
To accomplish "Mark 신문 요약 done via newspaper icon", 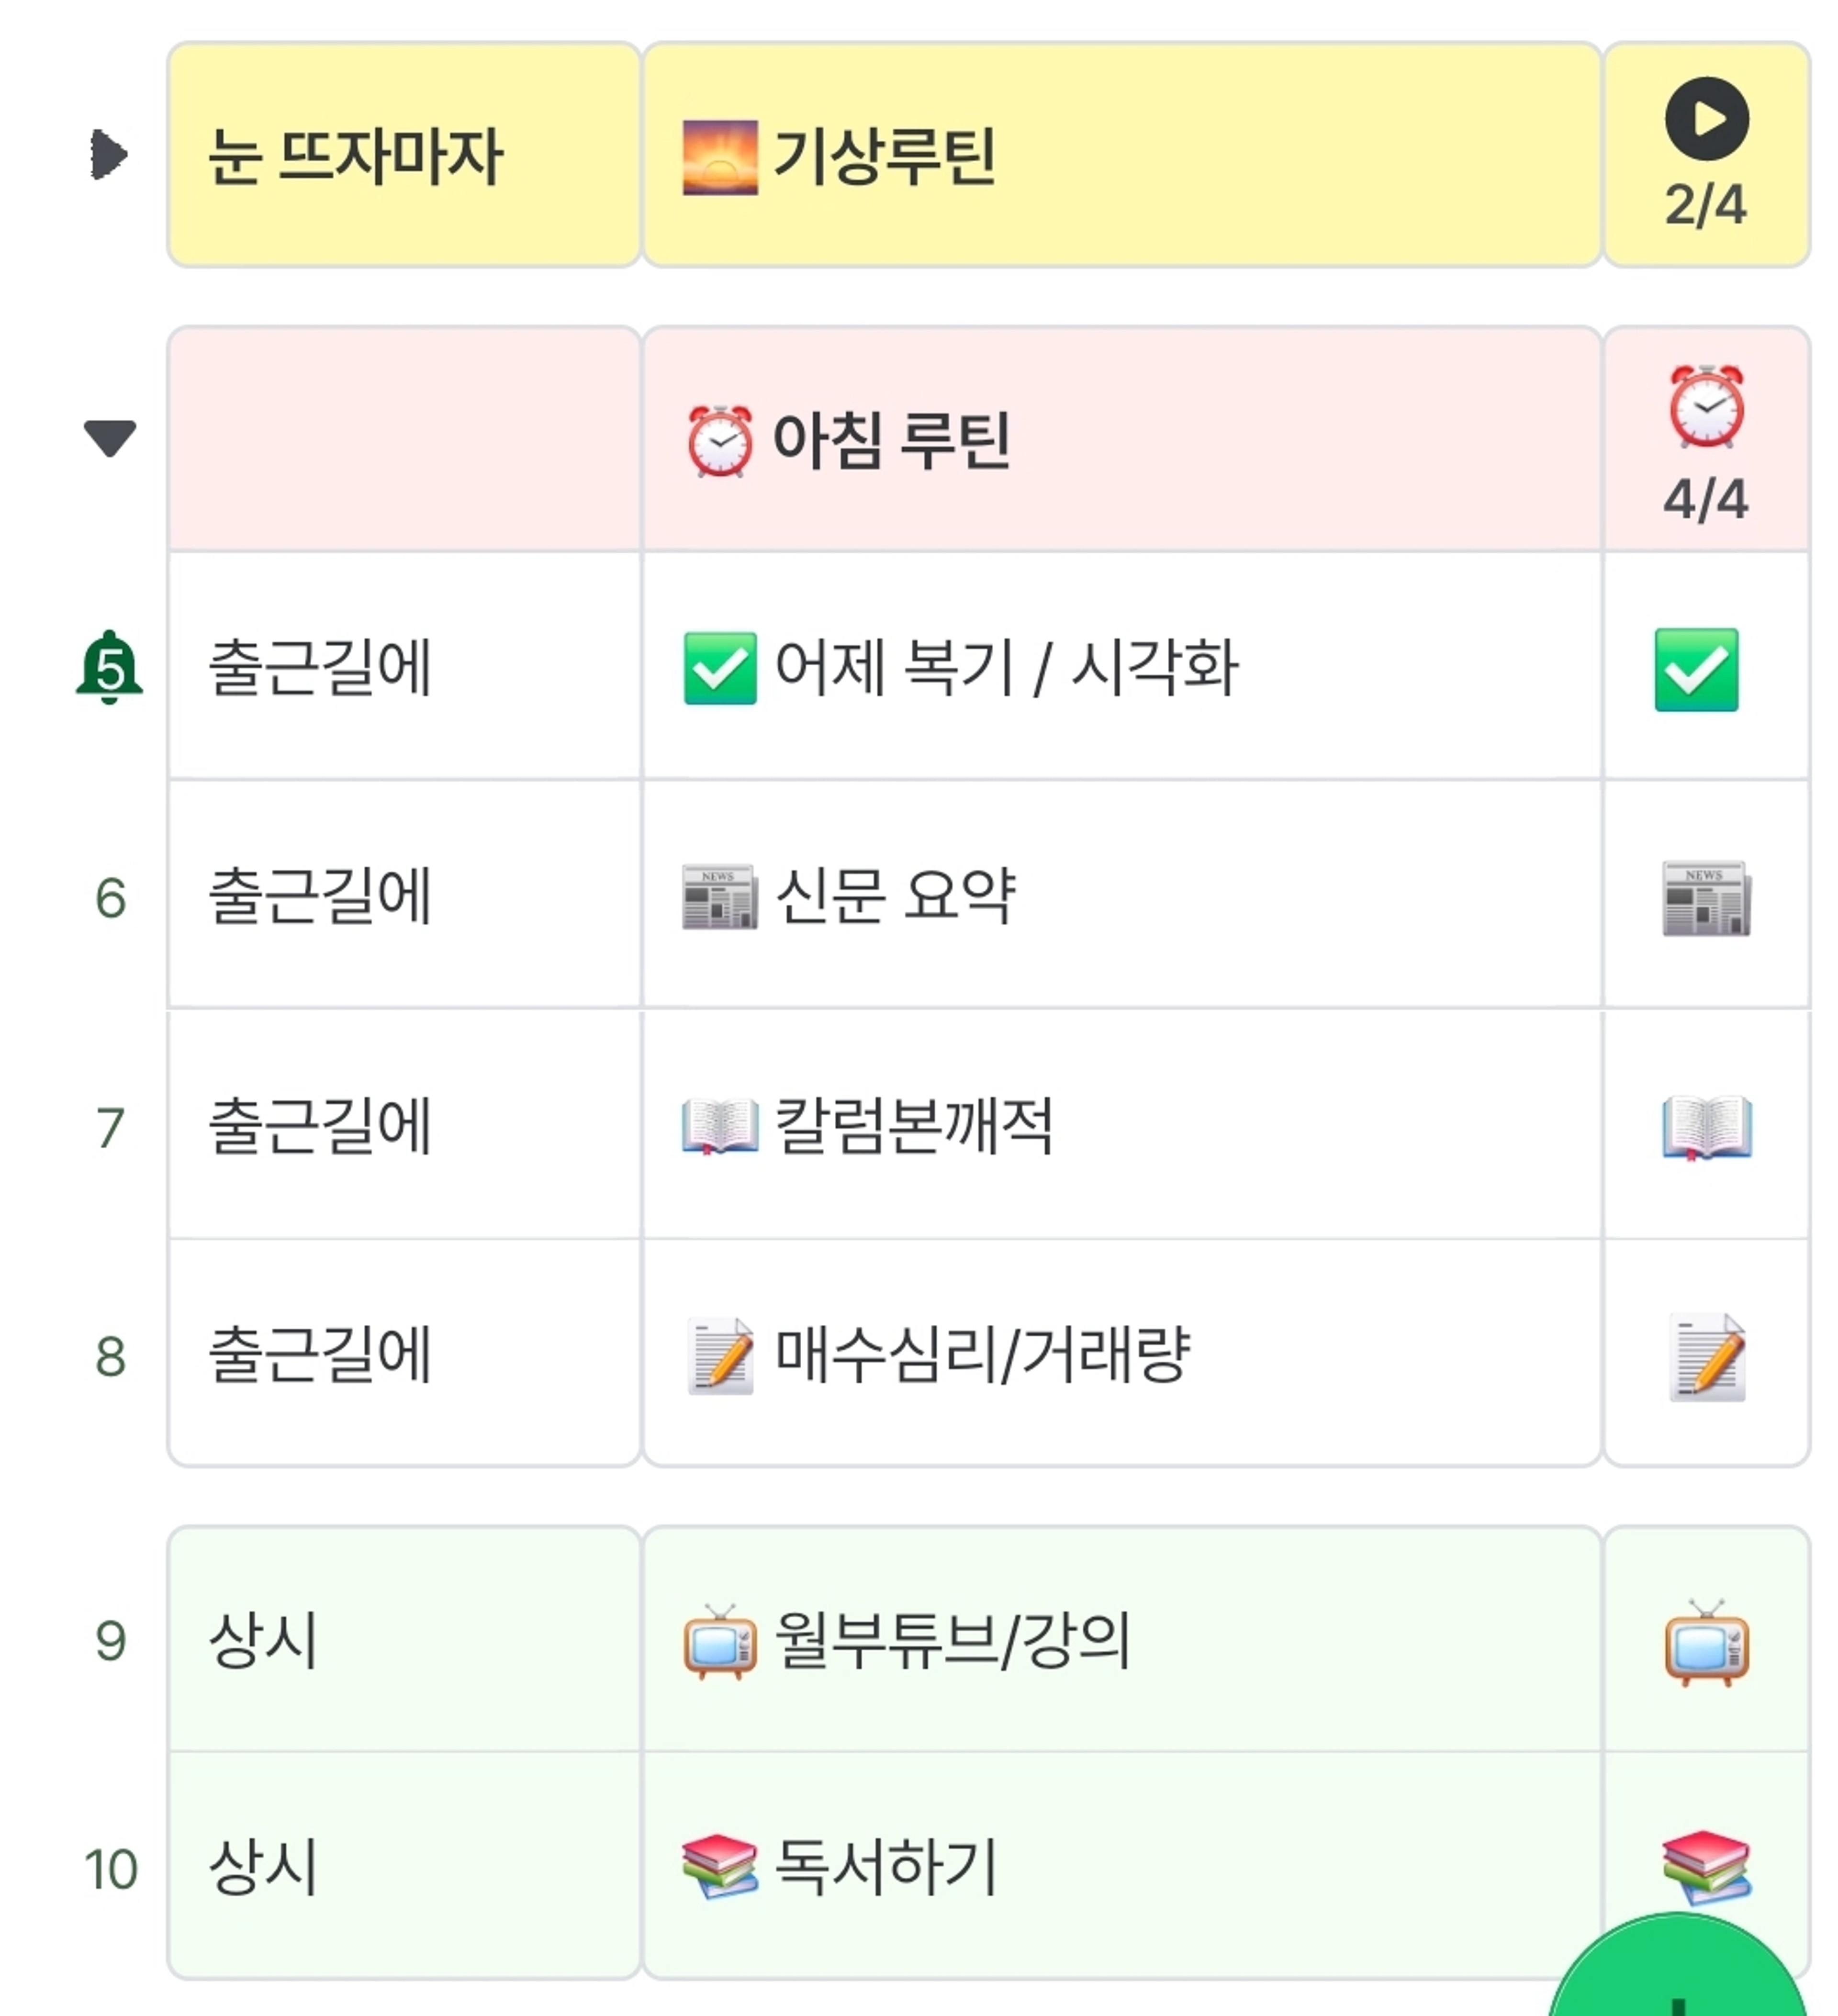I will [1706, 898].
